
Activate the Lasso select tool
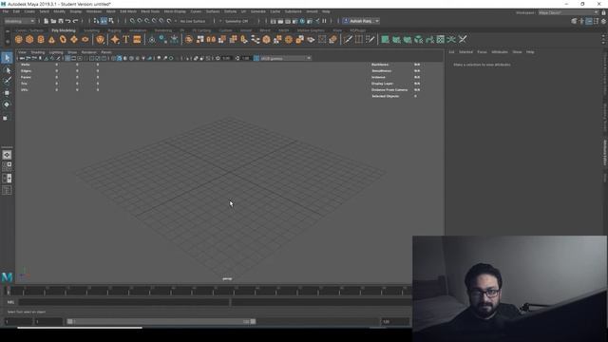pos(7,70)
